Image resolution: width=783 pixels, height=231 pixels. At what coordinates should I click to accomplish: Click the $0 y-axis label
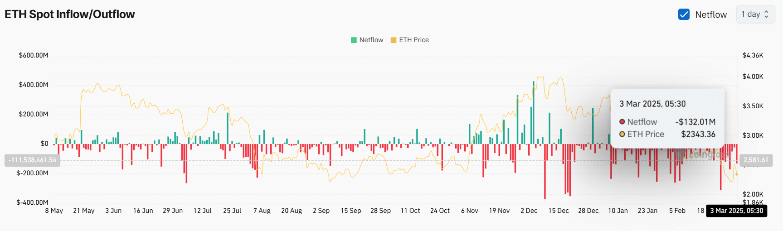(44, 144)
